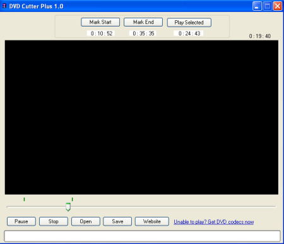Pause the video playback
284x244 pixels.
tap(21, 221)
